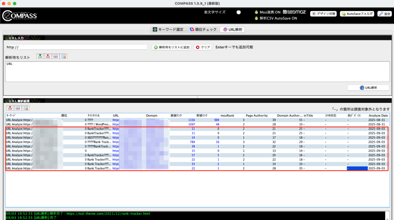
Task: Export analysis results with the CSV icon
Action: click(x=10, y=108)
